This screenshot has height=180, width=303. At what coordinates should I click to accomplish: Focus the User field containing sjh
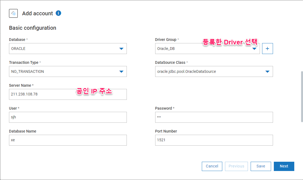pyautogui.click(x=68, y=117)
